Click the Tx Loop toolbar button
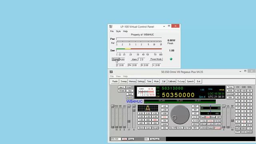 tap(181, 81)
